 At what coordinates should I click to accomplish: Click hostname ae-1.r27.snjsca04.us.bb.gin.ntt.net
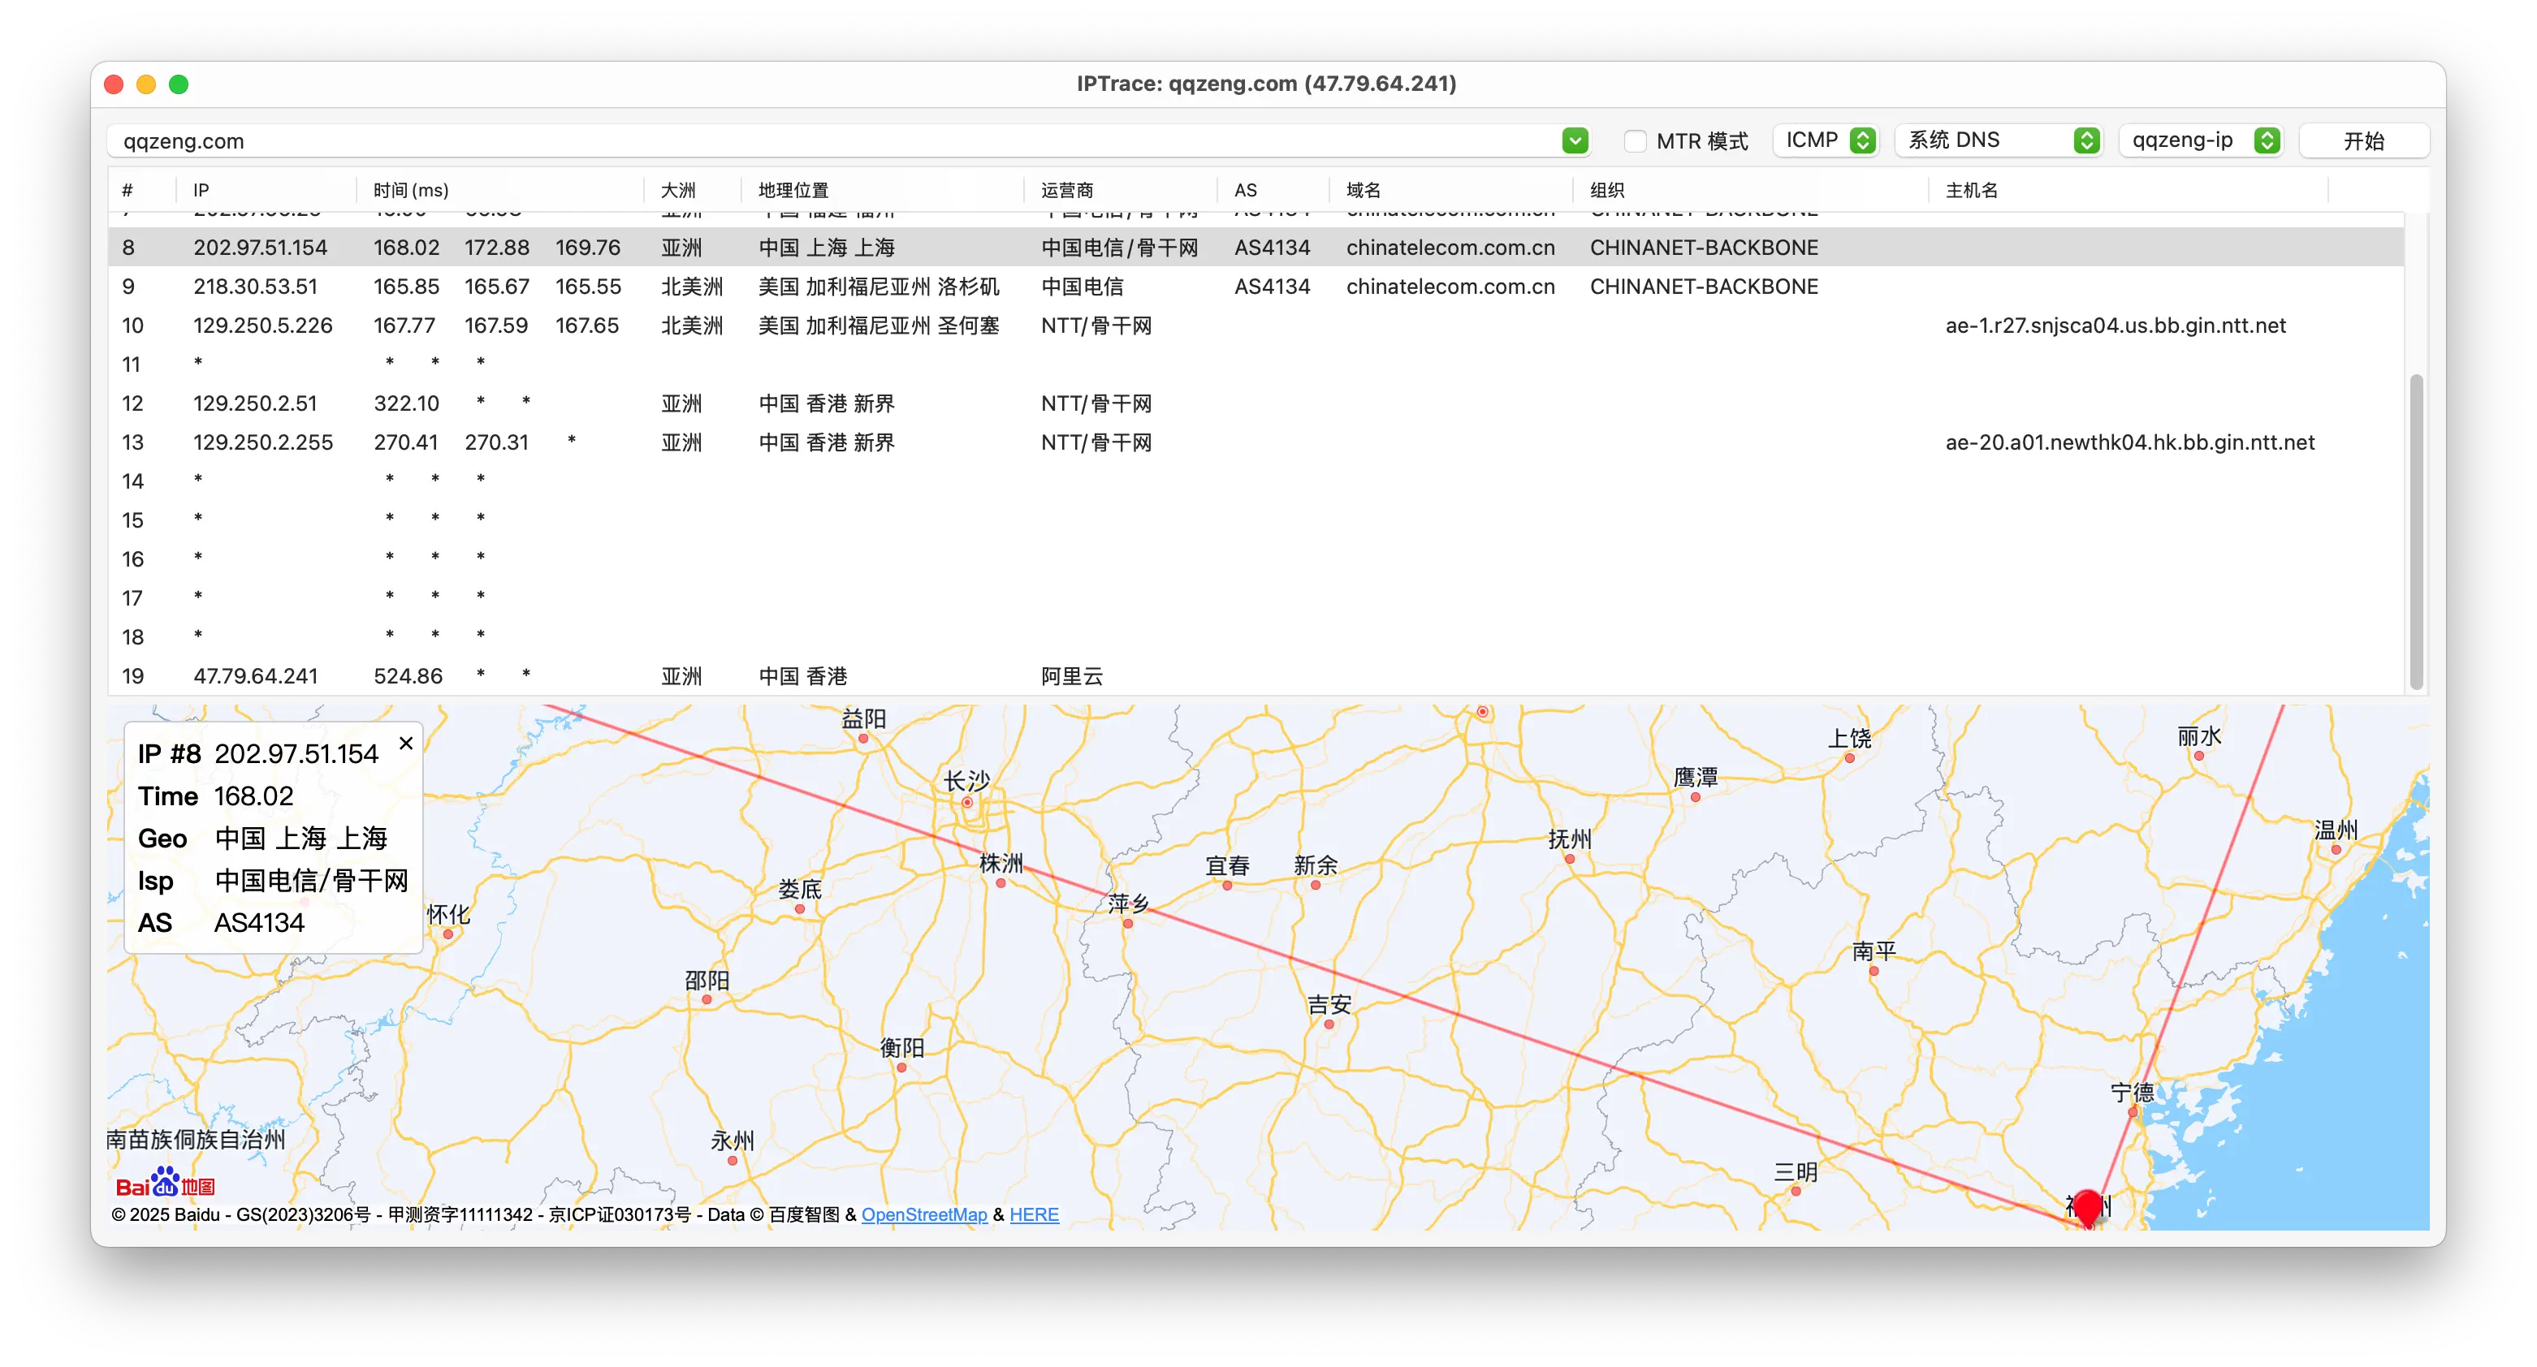tap(2116, 326)
